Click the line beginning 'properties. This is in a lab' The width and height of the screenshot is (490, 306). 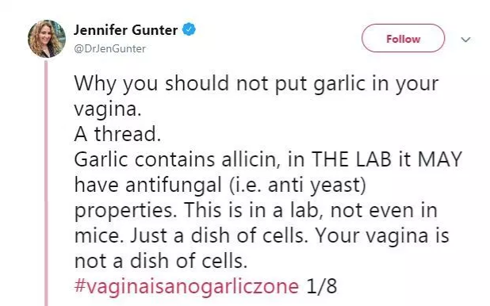[x=256, y=210]
